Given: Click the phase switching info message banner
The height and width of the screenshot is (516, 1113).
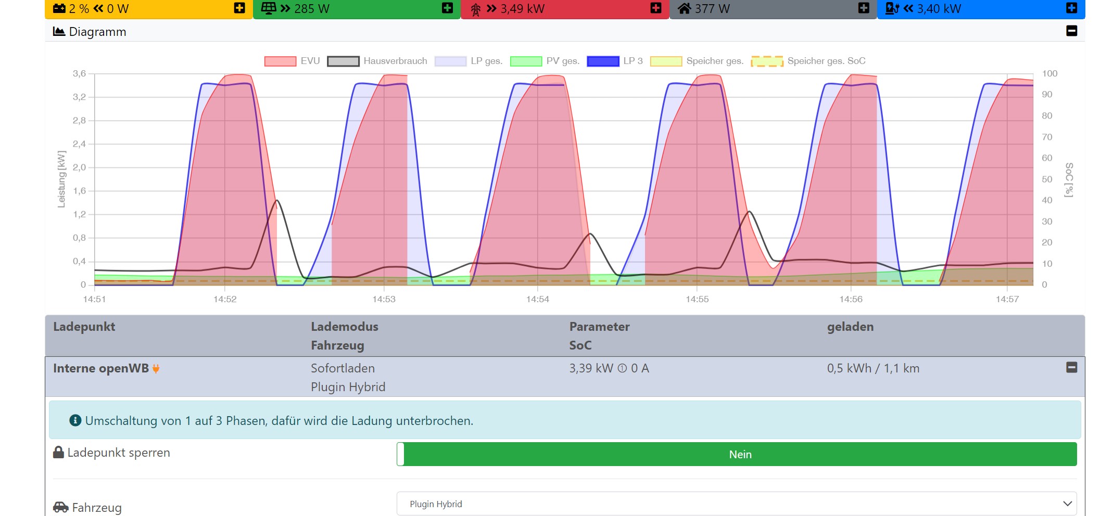Looking at the screenshot, I should pyautogui.click(x=564, y=420).
